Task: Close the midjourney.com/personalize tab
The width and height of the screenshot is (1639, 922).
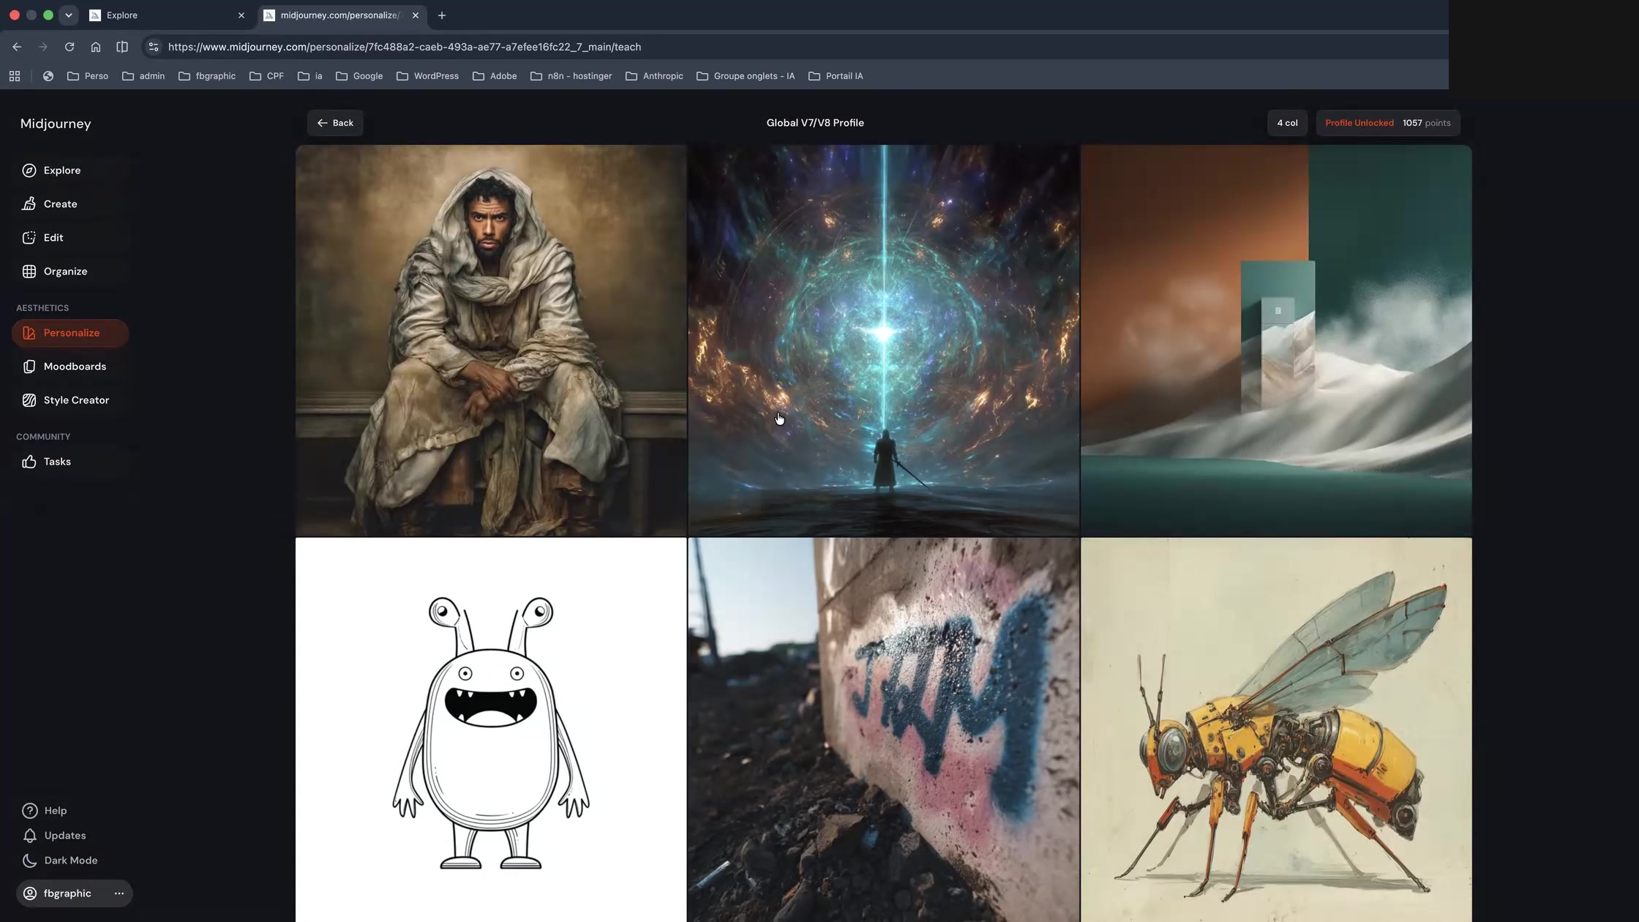Action: (x=416, y=15)
